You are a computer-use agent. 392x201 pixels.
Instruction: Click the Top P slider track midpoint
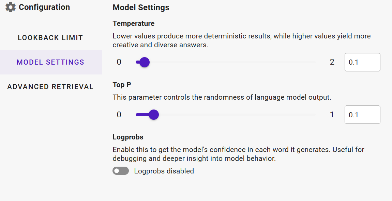(226, 115)
